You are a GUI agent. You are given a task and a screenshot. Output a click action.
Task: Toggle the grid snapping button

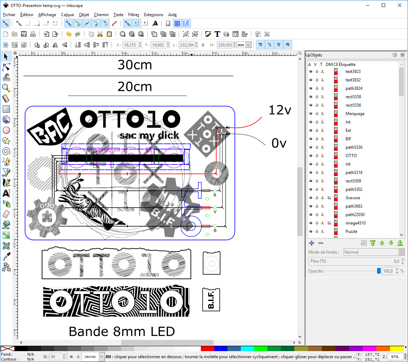click(177, 24)
